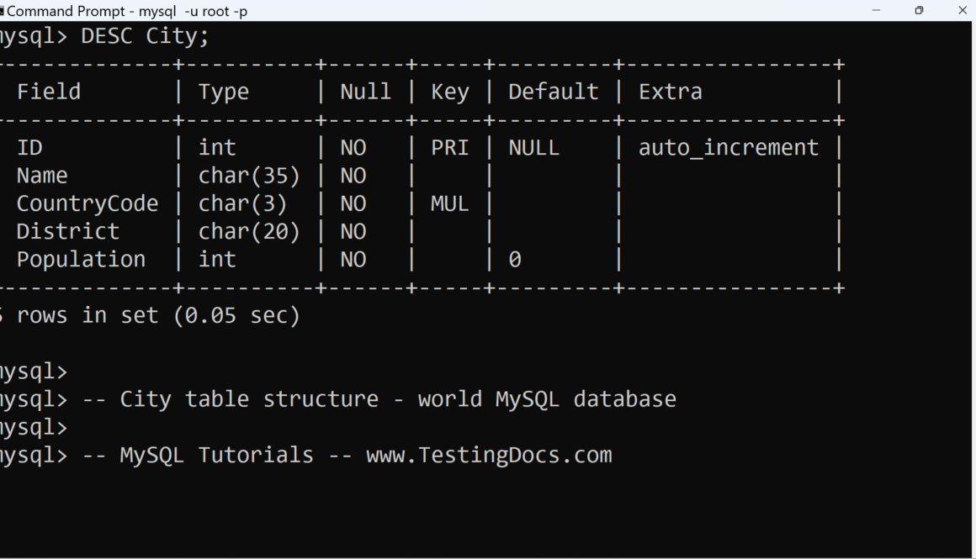
Task: Click the 'PRI' key value
Action: click(x=449, y=148)
